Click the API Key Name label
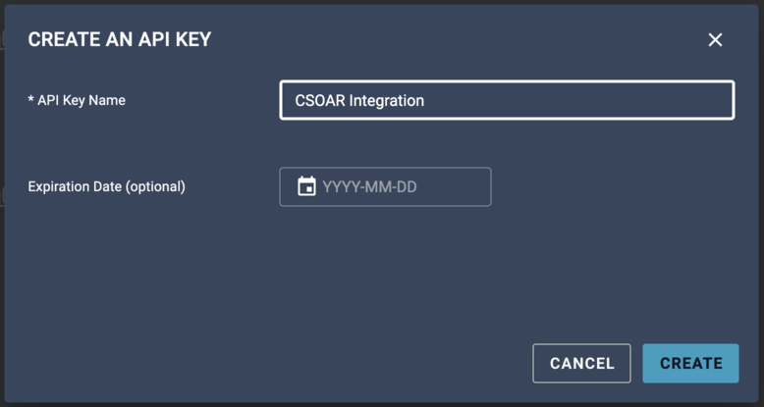The image size is (764, 407). coord(77,100)
